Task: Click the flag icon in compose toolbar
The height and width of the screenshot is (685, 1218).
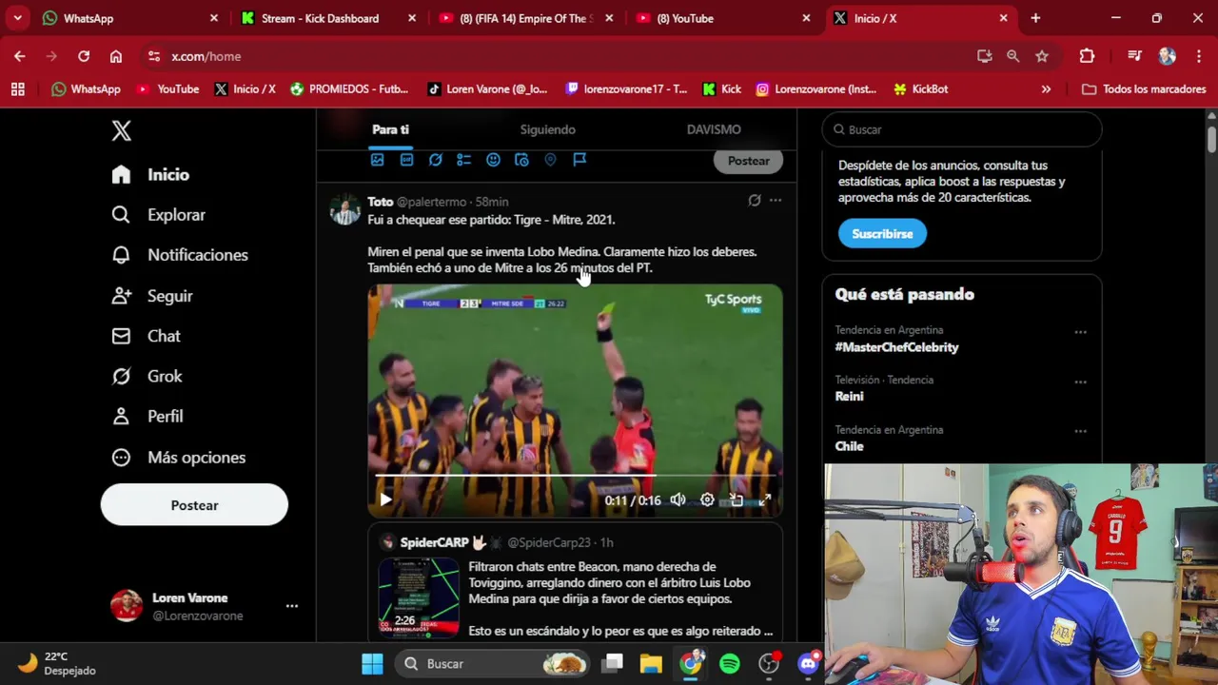Action: pyautogui.click(x=580, y=160)
